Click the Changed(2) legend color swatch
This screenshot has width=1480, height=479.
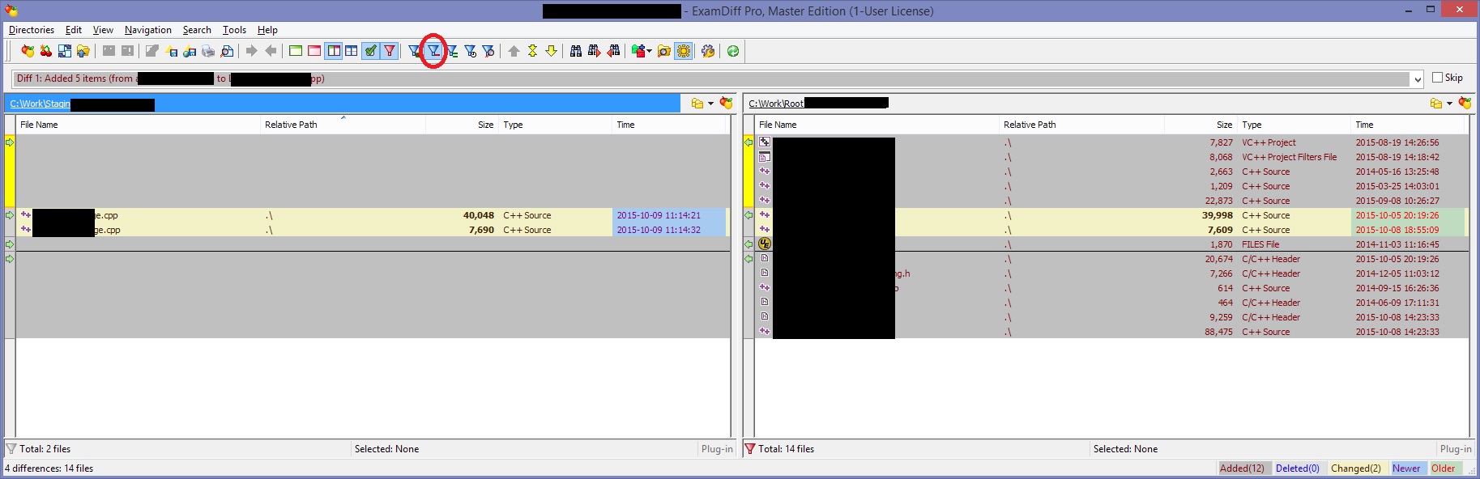1355,468
